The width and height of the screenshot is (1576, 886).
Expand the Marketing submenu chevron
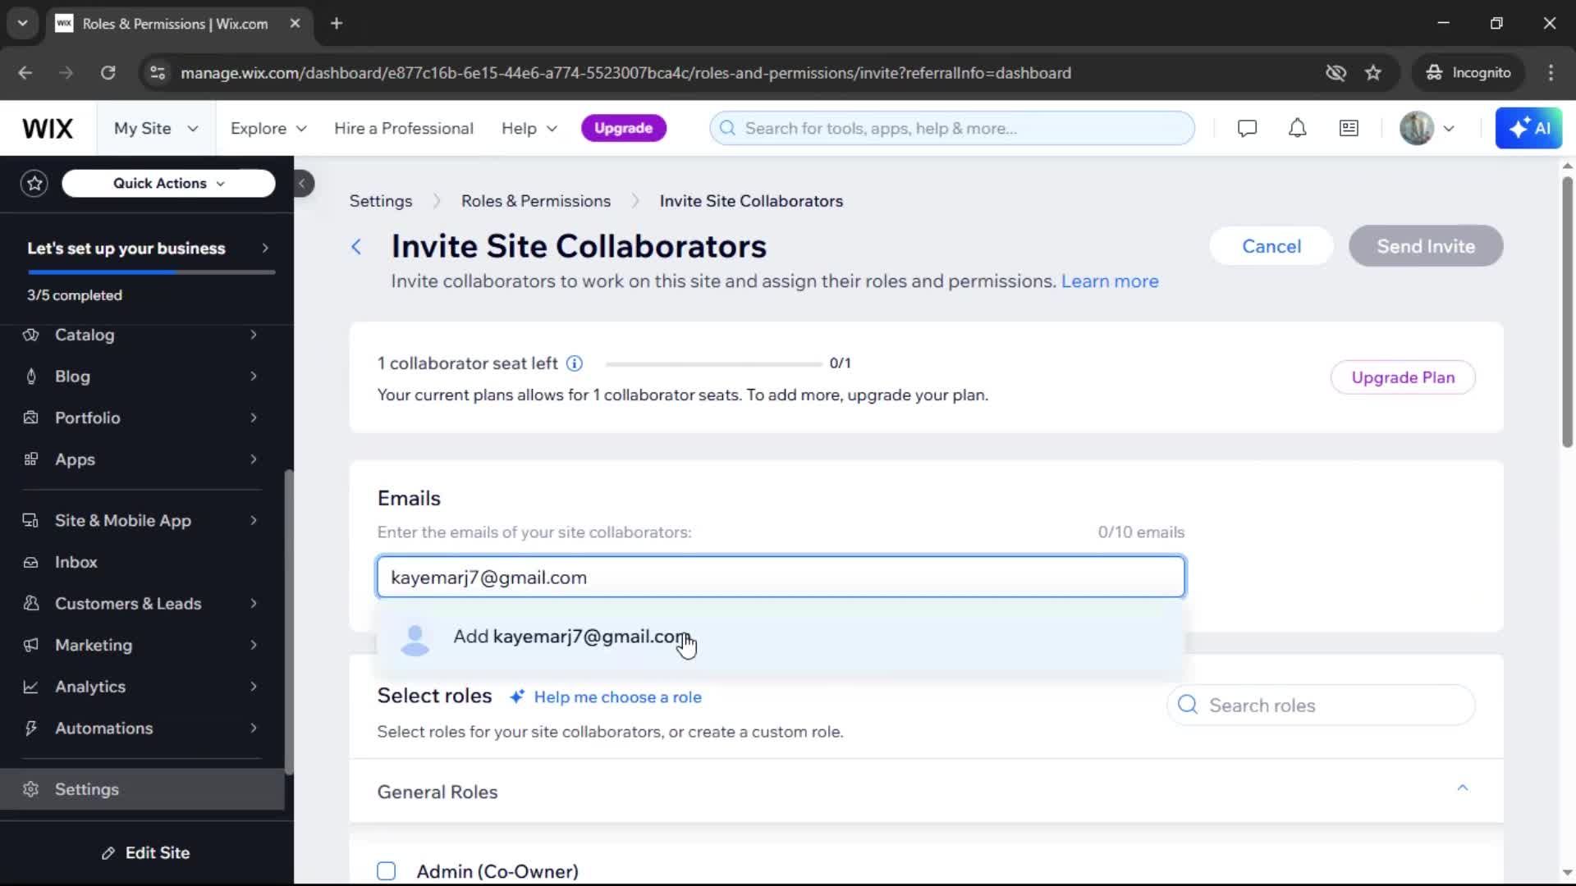(x=254, y=645)
